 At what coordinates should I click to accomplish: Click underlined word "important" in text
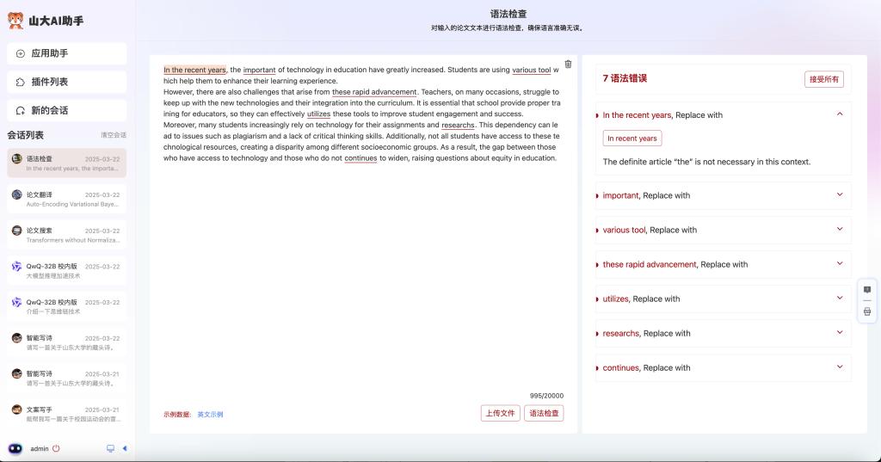point(259,70)
